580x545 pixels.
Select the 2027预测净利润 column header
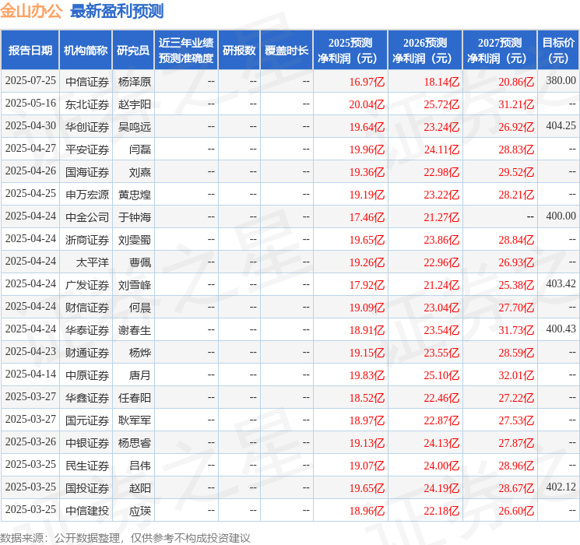click(x=500, y=50)
